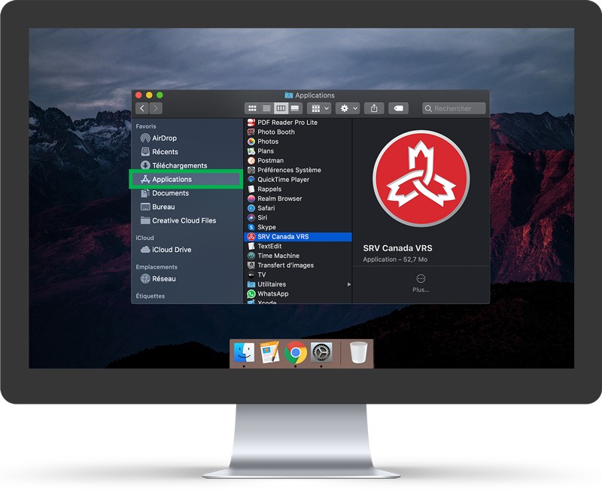Open Documents in the sidebar
The image size is (602, 491).
(x=187, y=193)
